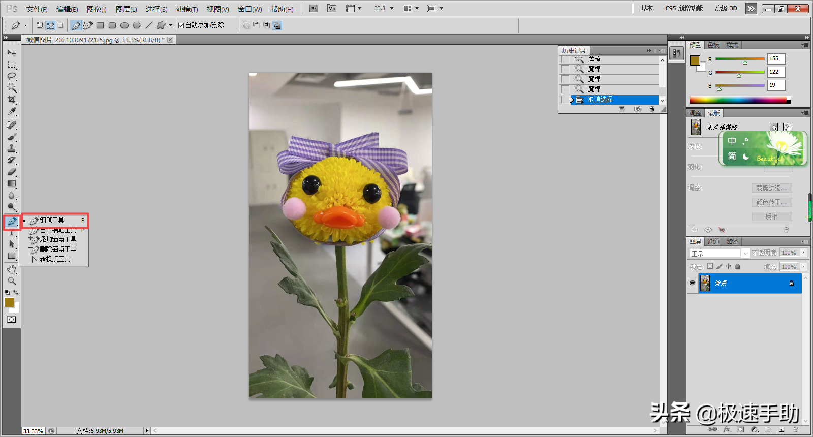Toggle lock image pixels brush icon
This screenshot has width=813, height=437.
(719, 266)
